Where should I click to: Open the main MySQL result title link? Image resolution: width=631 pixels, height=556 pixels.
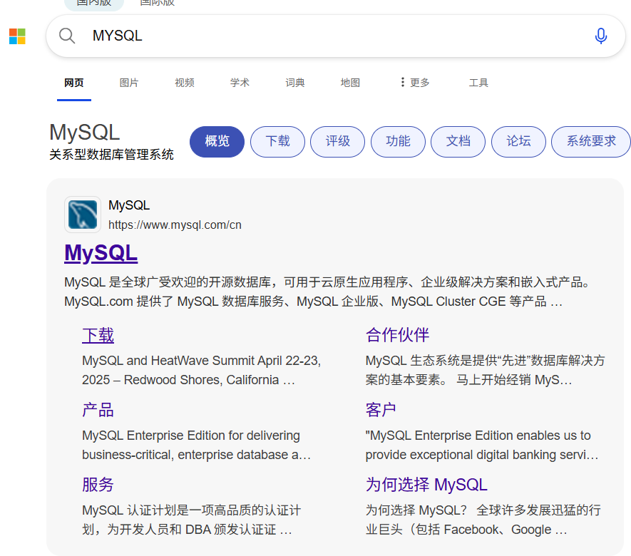tap(101, 253)
